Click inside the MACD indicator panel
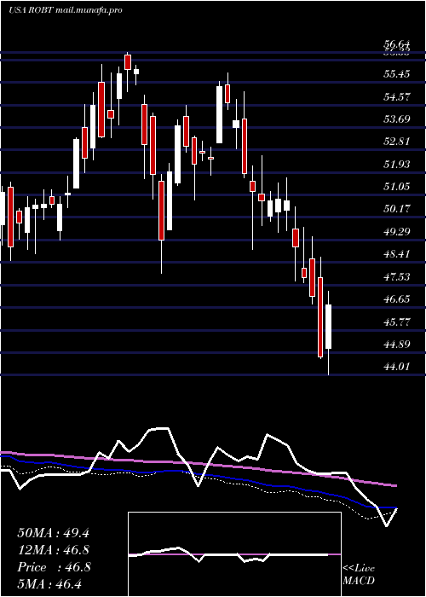Screen dimensions: 426x597 tap(234, 554)
